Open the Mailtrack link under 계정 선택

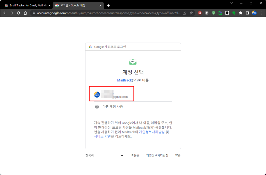(x=124, y=80)
